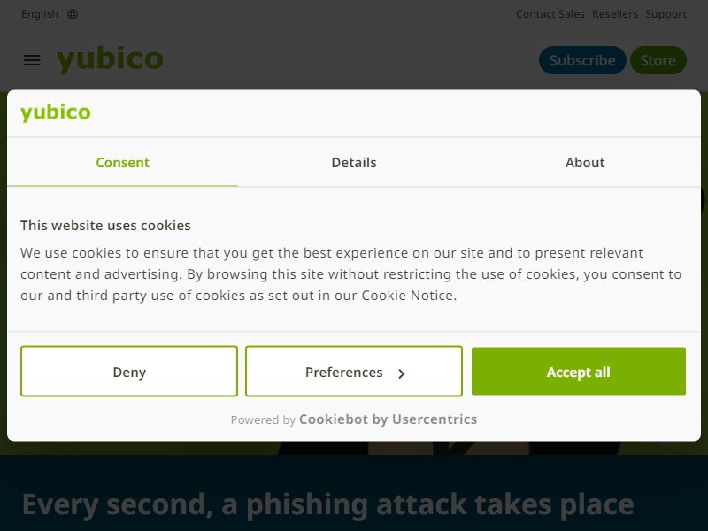Click the globe language icon
708x531 pixels.
(73, 14)
